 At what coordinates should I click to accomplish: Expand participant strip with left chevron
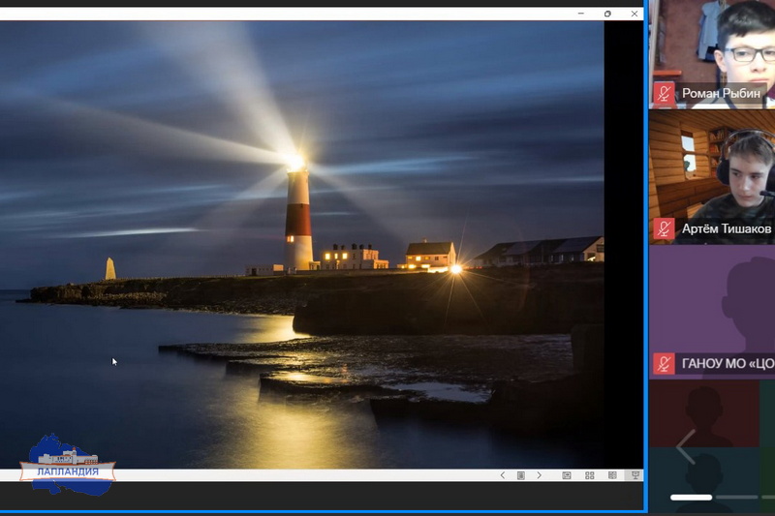pos(685,446)
